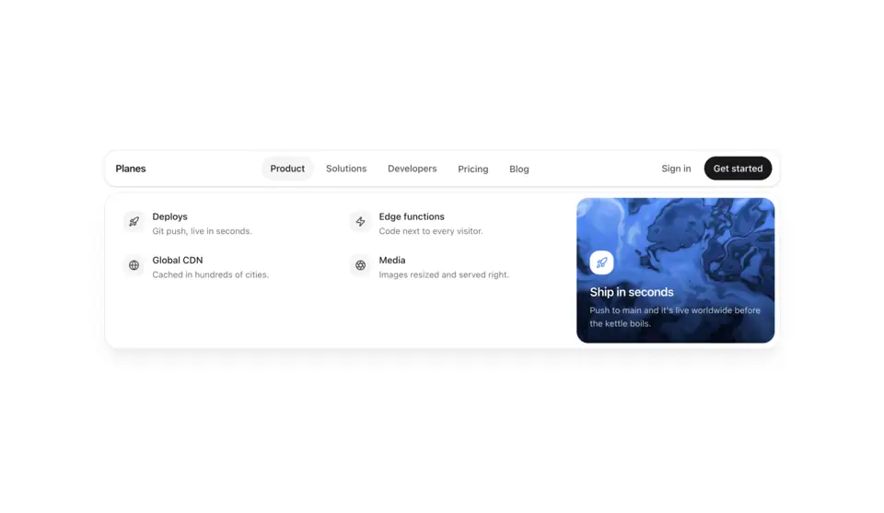The image size is (884, 513).
Task: Click the Edge functions lightning bolt icon
Action: tap(360, 222)
